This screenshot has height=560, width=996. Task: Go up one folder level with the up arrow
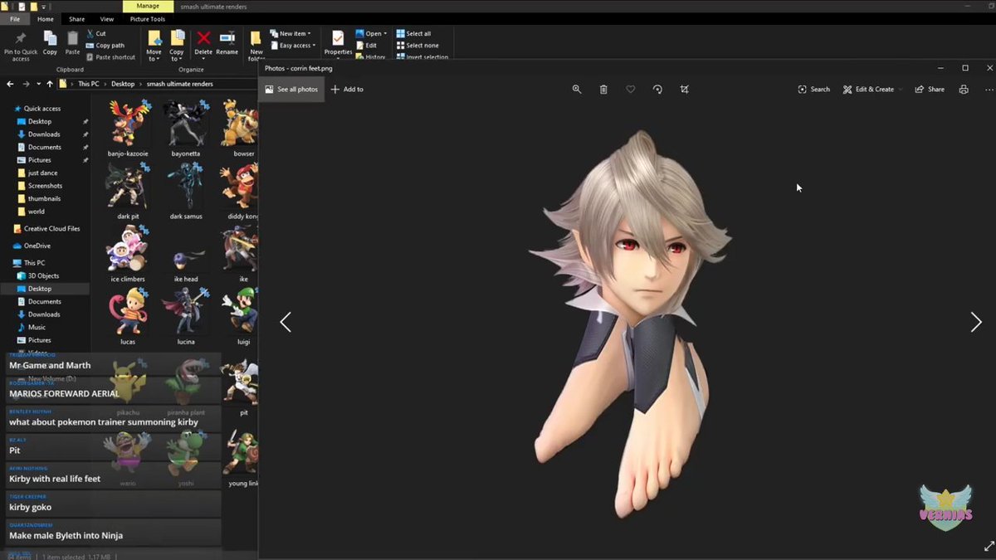click(x=50, y=84)
